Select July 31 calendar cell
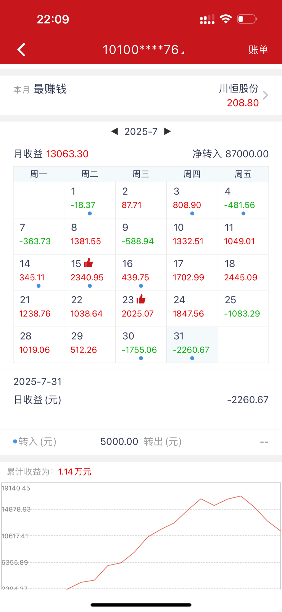Image resolution: width=282 pixels, height=612 pixels. click(192, 345)
